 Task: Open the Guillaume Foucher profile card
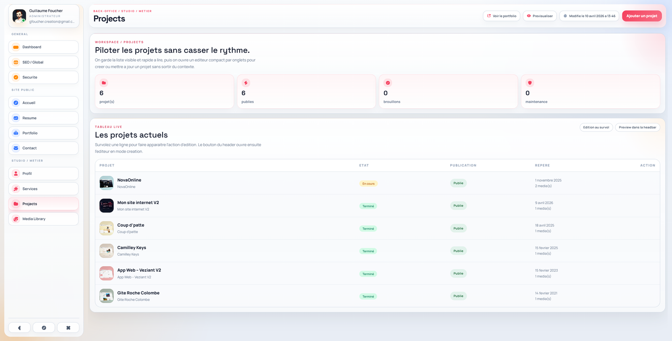[44, 16]
